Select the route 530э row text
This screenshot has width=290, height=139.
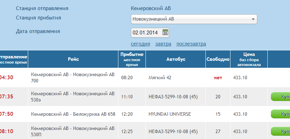(73, 97)
